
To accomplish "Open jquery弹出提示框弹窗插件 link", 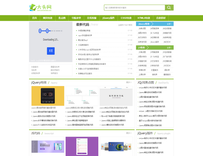I will pyautogui.click(x=77, y=120).
